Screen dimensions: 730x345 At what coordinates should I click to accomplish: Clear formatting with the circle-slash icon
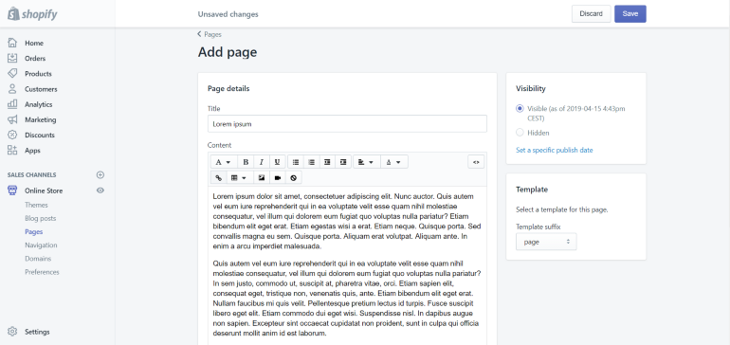293,177
